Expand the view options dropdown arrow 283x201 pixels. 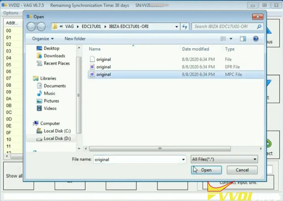231,38
